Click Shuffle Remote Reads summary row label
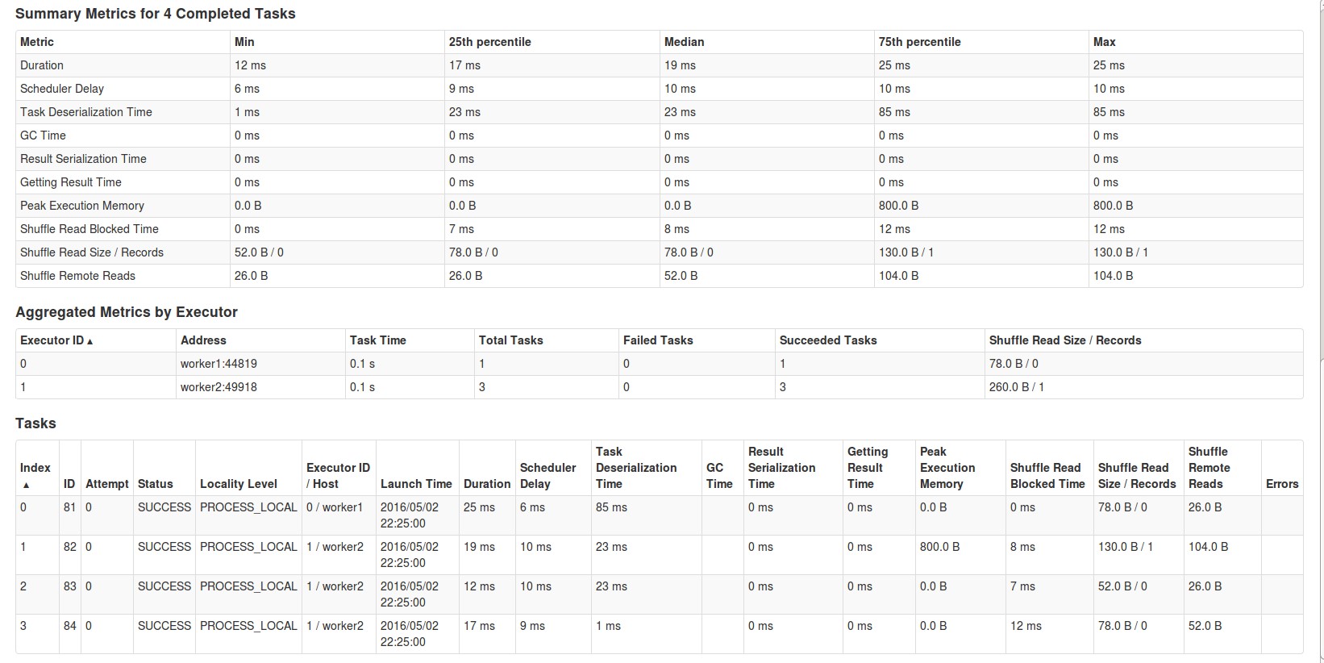1324x663 pixels. pos(77,276)
